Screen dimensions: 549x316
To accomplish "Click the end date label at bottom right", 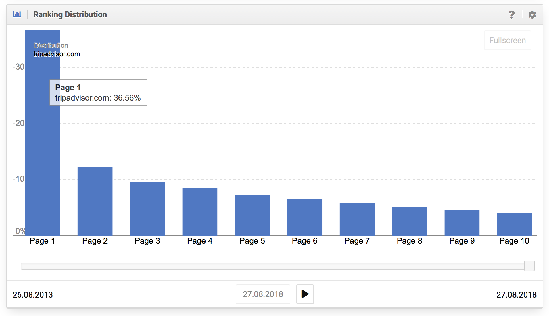I will [517, 295].
